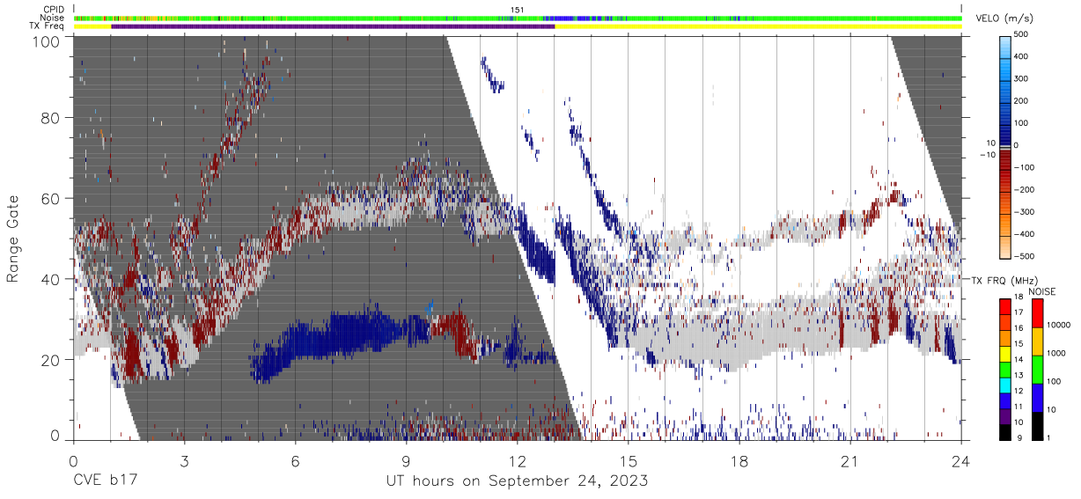The width and height of the screenshot is (1081, 499).
Task: Click the TX Freq row label
Action: tap(48, 26)
